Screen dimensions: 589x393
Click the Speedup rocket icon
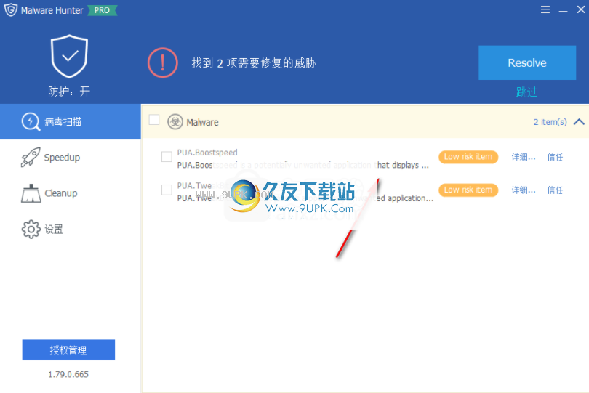tap(31, 158)
